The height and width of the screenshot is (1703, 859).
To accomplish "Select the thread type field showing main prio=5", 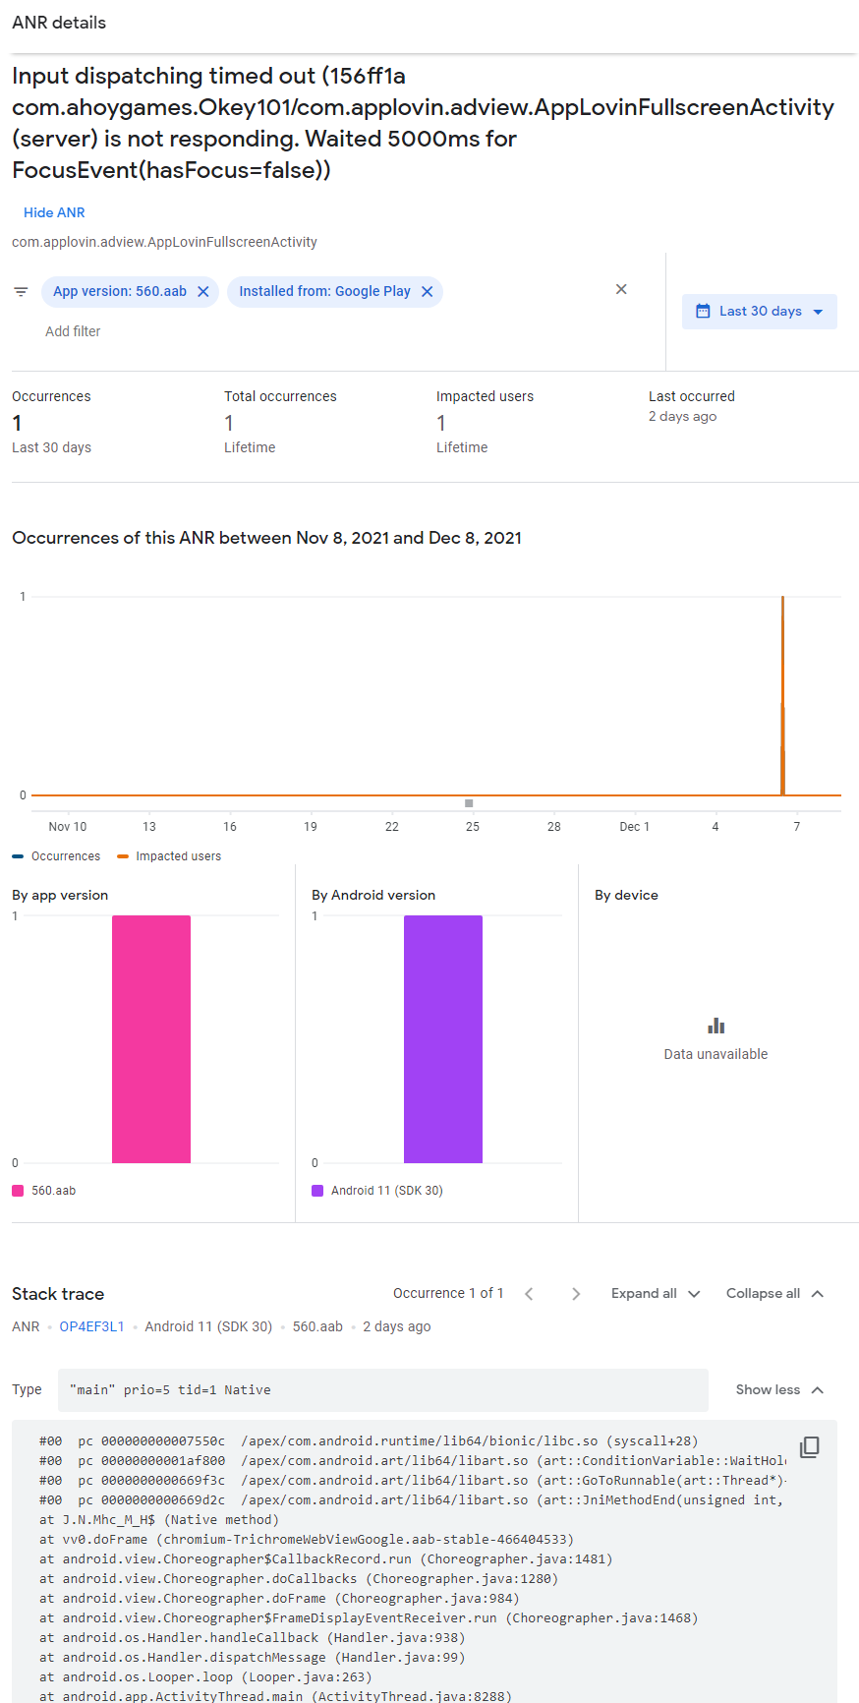I will click(383, 1389).
